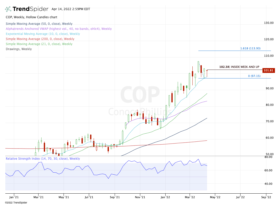Image resolution: width=280 pixels, height=205 pixels.
Task: Click the Mar '21 time axis label
Action: (38, 197)
